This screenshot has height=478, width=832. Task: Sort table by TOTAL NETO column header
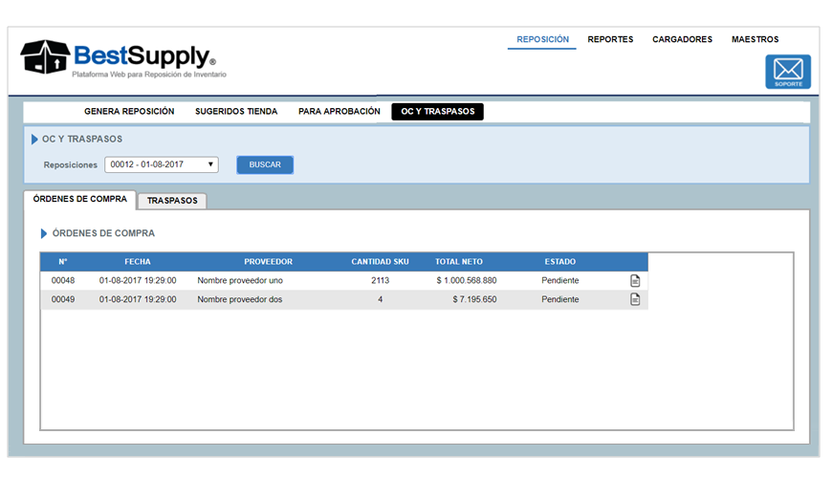459,262
